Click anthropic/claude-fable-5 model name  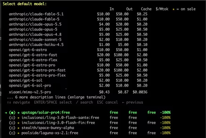point(34,19)
